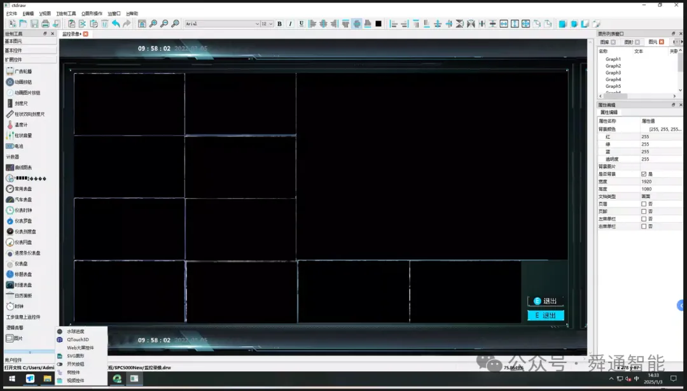
Task: Open the font size 12 dropdown
Action: point(267,24)
